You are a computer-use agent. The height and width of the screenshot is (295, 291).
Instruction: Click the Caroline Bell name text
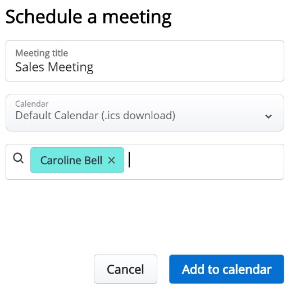[71, 160]
